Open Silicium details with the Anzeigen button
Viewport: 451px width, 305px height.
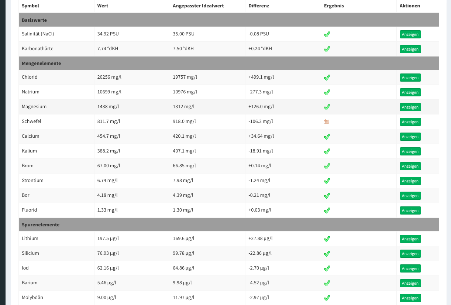click(410, 254)
